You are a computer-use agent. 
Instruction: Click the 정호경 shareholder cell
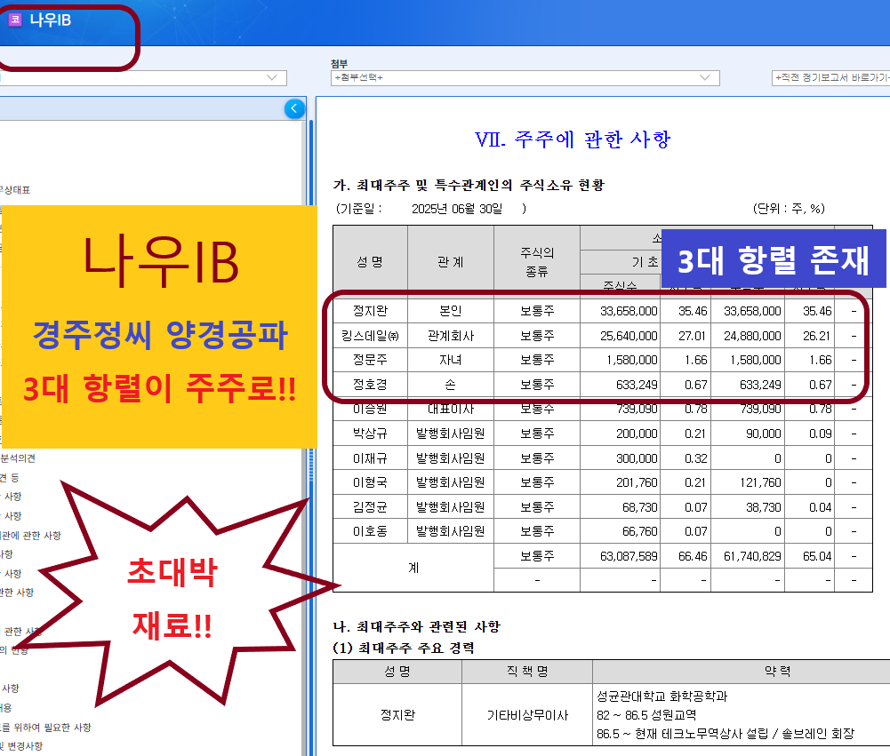(370, 385)
